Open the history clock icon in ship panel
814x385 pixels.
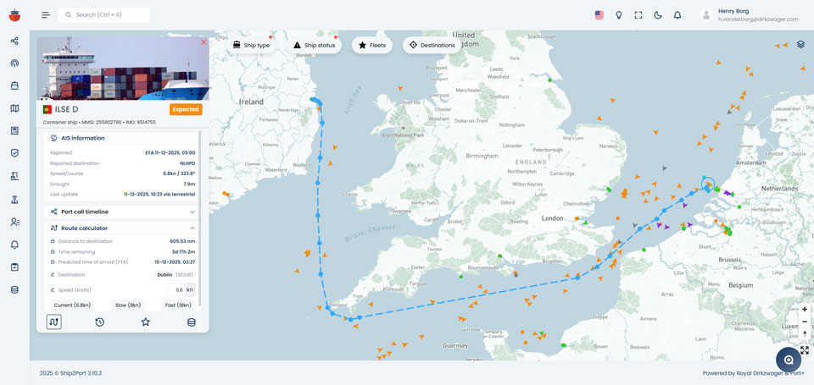click(x=99, y=322)
